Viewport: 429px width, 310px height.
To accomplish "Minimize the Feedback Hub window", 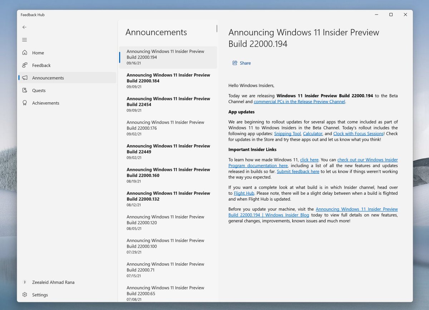I will [377, 15].
